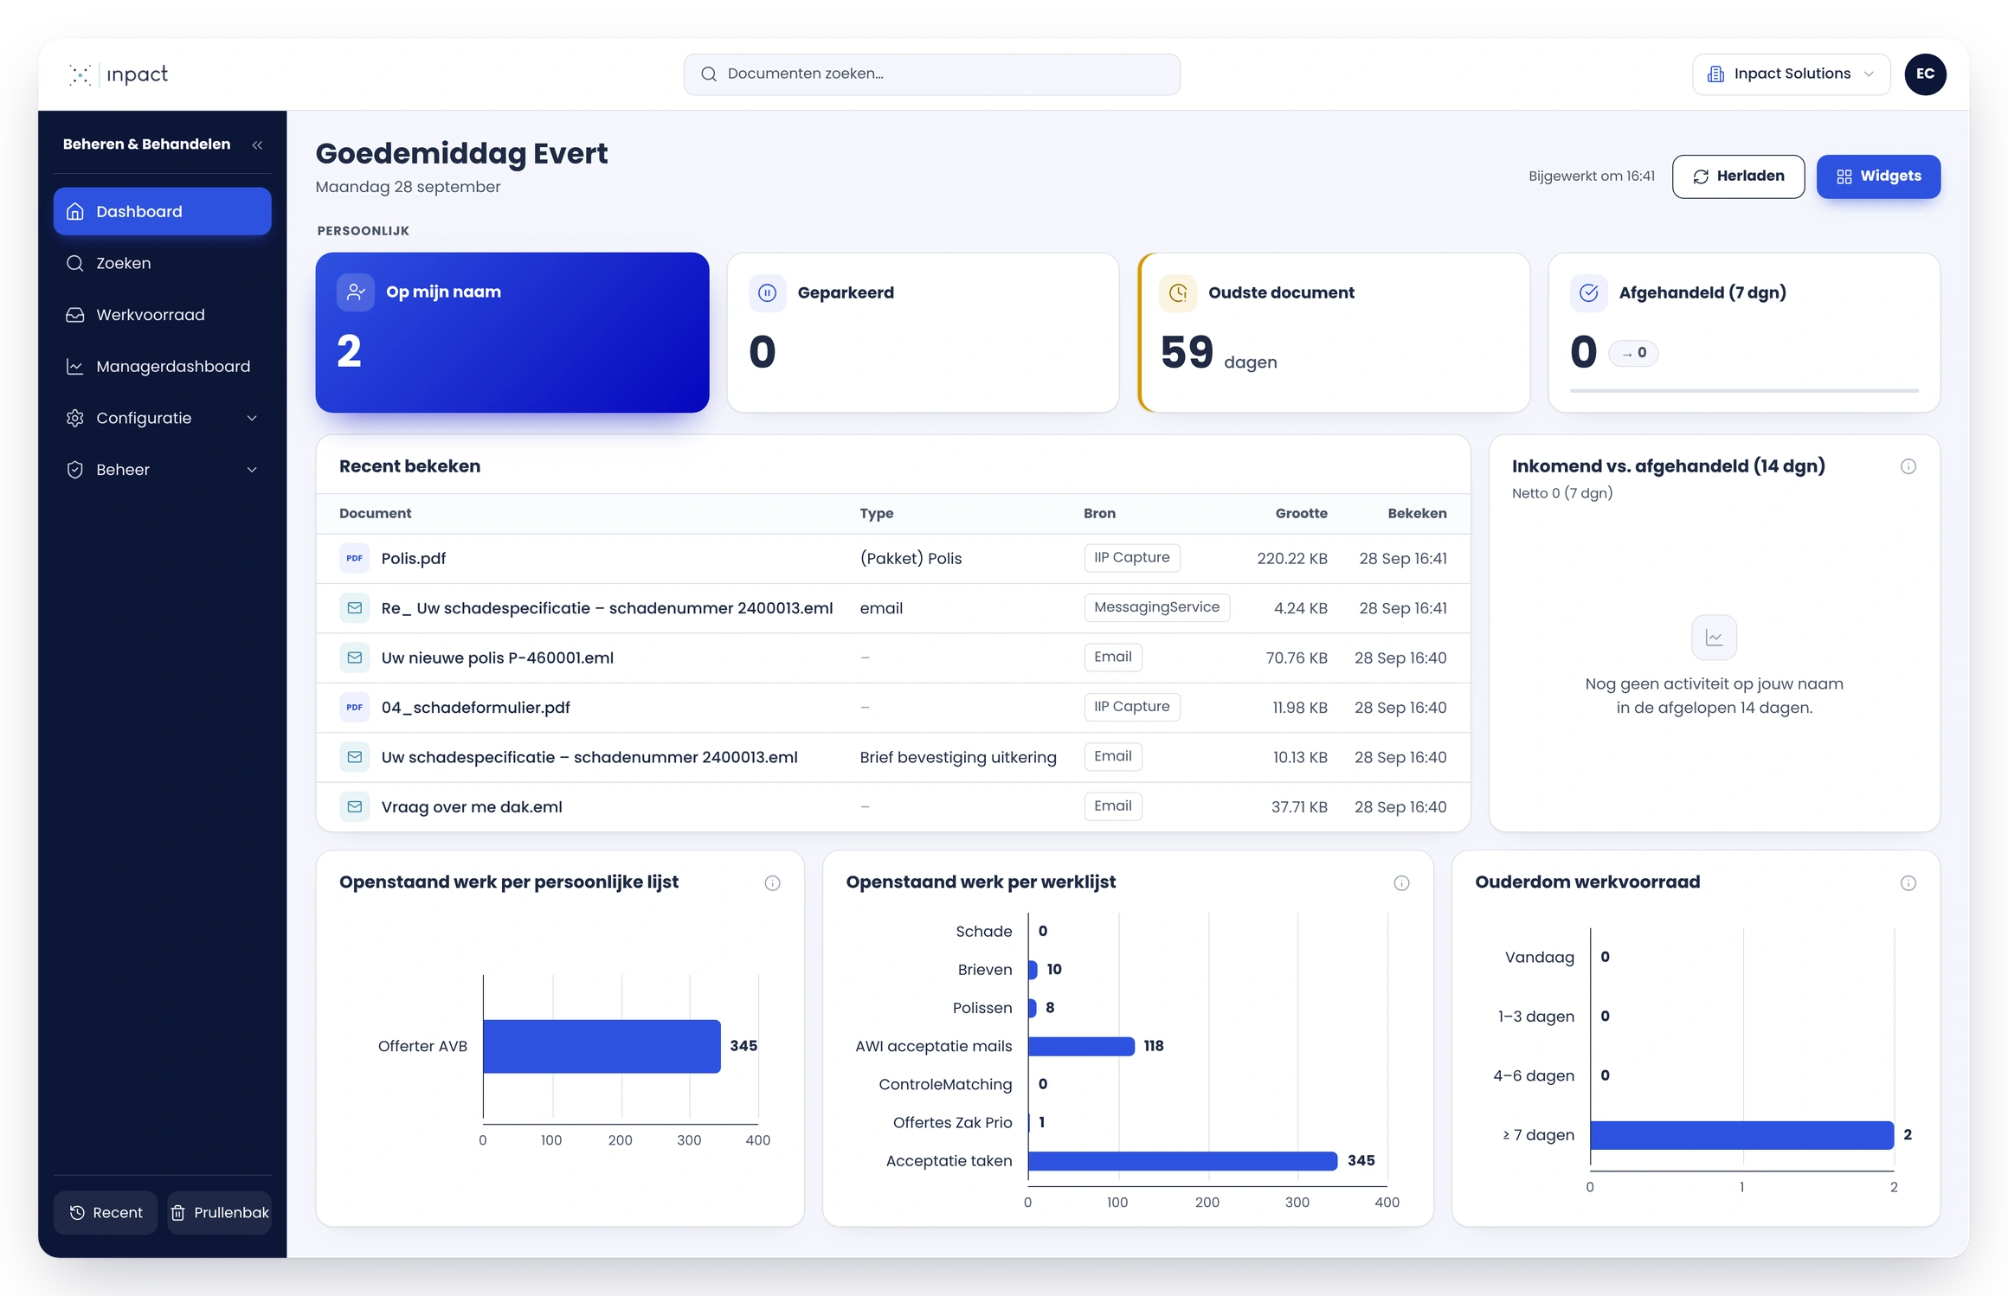The width and height of the screenshot is (2008, 1296).
Task: Open Zoeken in sidebar
Action: pyautogui.click(x=162, y=264)
